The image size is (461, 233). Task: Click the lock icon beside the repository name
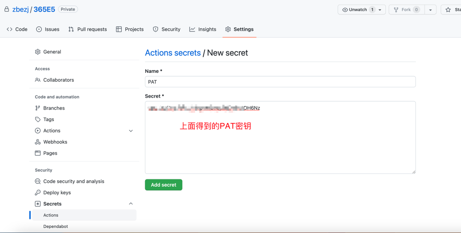(6, 9)
